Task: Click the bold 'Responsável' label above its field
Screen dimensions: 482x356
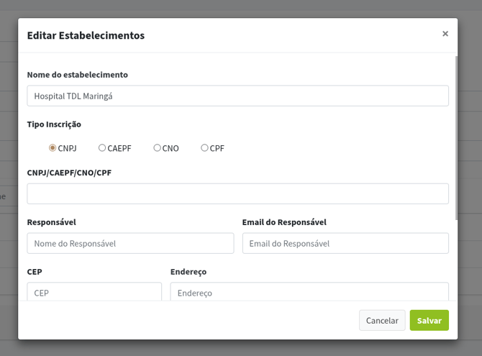Action: [51, 222]
